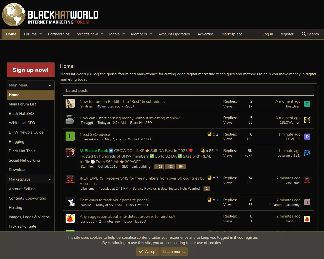Screen dimensions: 324x259
Task: Open 1SEOWarrior last poster avatar
Action: tap(307, 120)
